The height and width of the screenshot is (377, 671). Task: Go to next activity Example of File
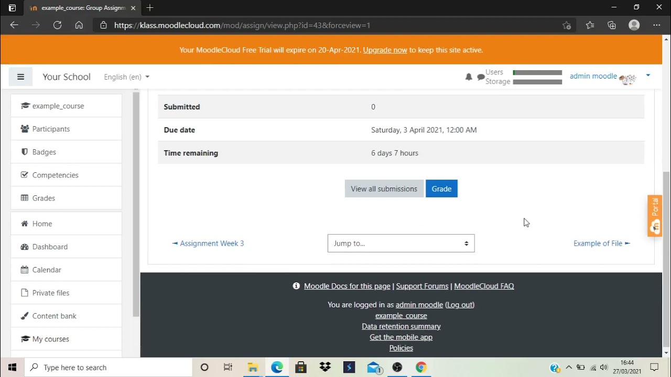coord(602,243)
